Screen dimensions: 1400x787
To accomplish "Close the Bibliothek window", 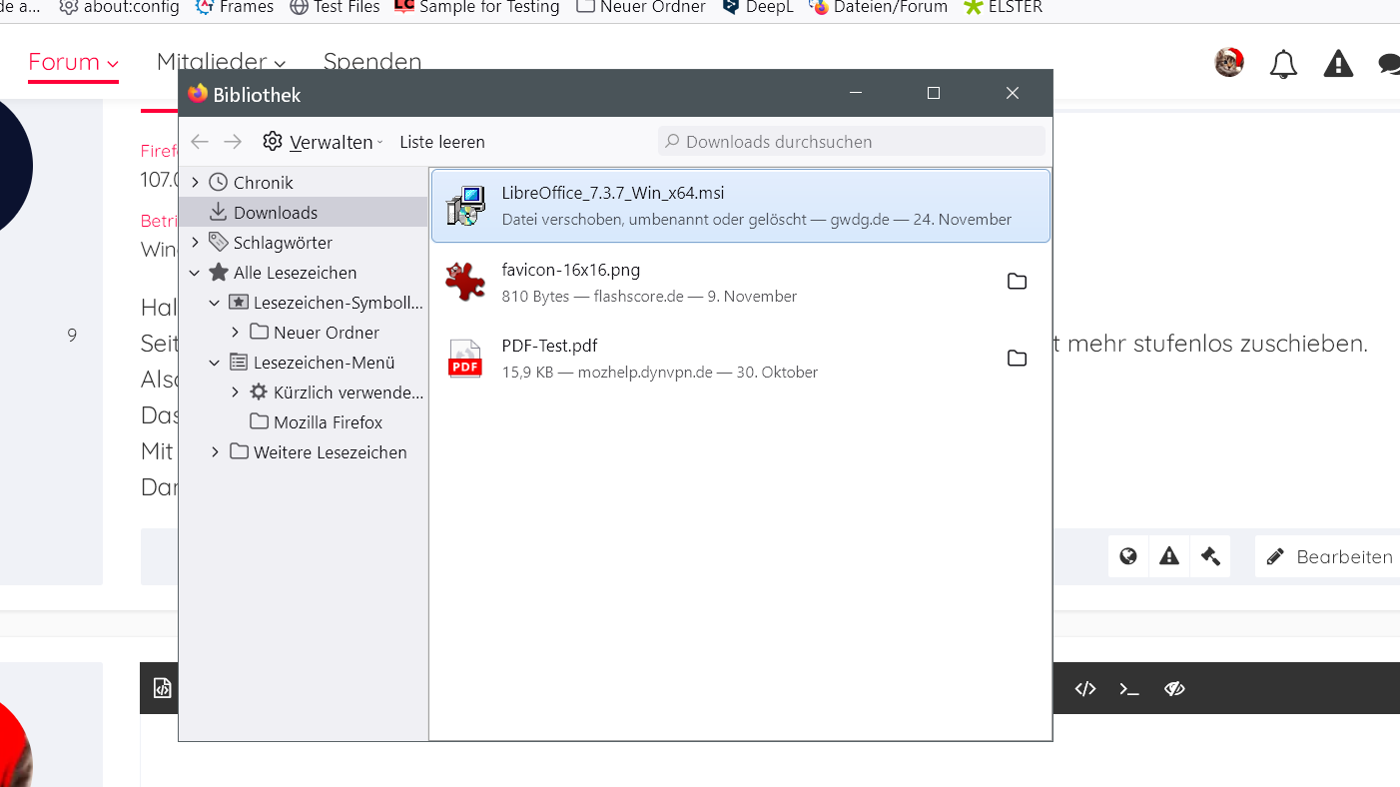I will pos(1013,93).
